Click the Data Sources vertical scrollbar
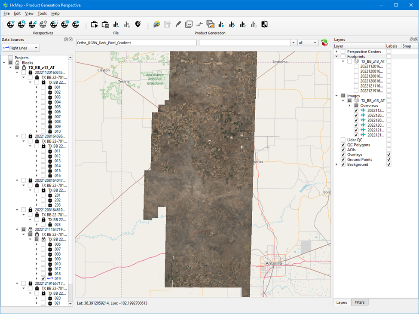The height and width of the screenshot is (314, 419). [x=71, y=172]
